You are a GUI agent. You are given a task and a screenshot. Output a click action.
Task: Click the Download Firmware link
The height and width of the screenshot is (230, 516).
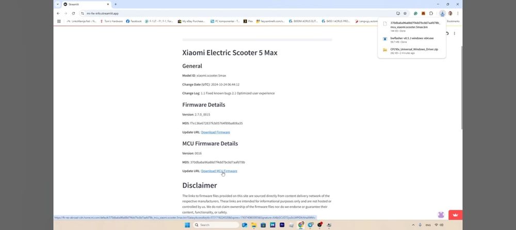[x=216, y=132]
